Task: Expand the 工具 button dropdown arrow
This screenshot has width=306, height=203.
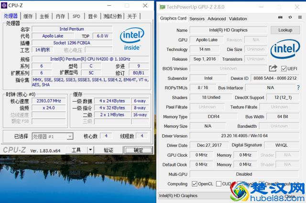Action: [90, 150]
